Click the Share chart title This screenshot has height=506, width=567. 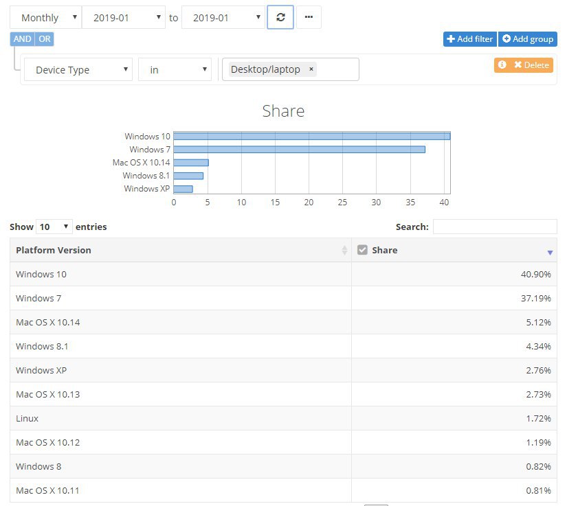[x=283, y=111]
